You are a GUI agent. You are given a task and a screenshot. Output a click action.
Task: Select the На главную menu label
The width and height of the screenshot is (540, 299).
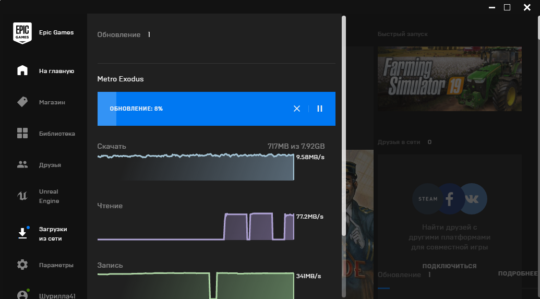[x=56, y=71]
